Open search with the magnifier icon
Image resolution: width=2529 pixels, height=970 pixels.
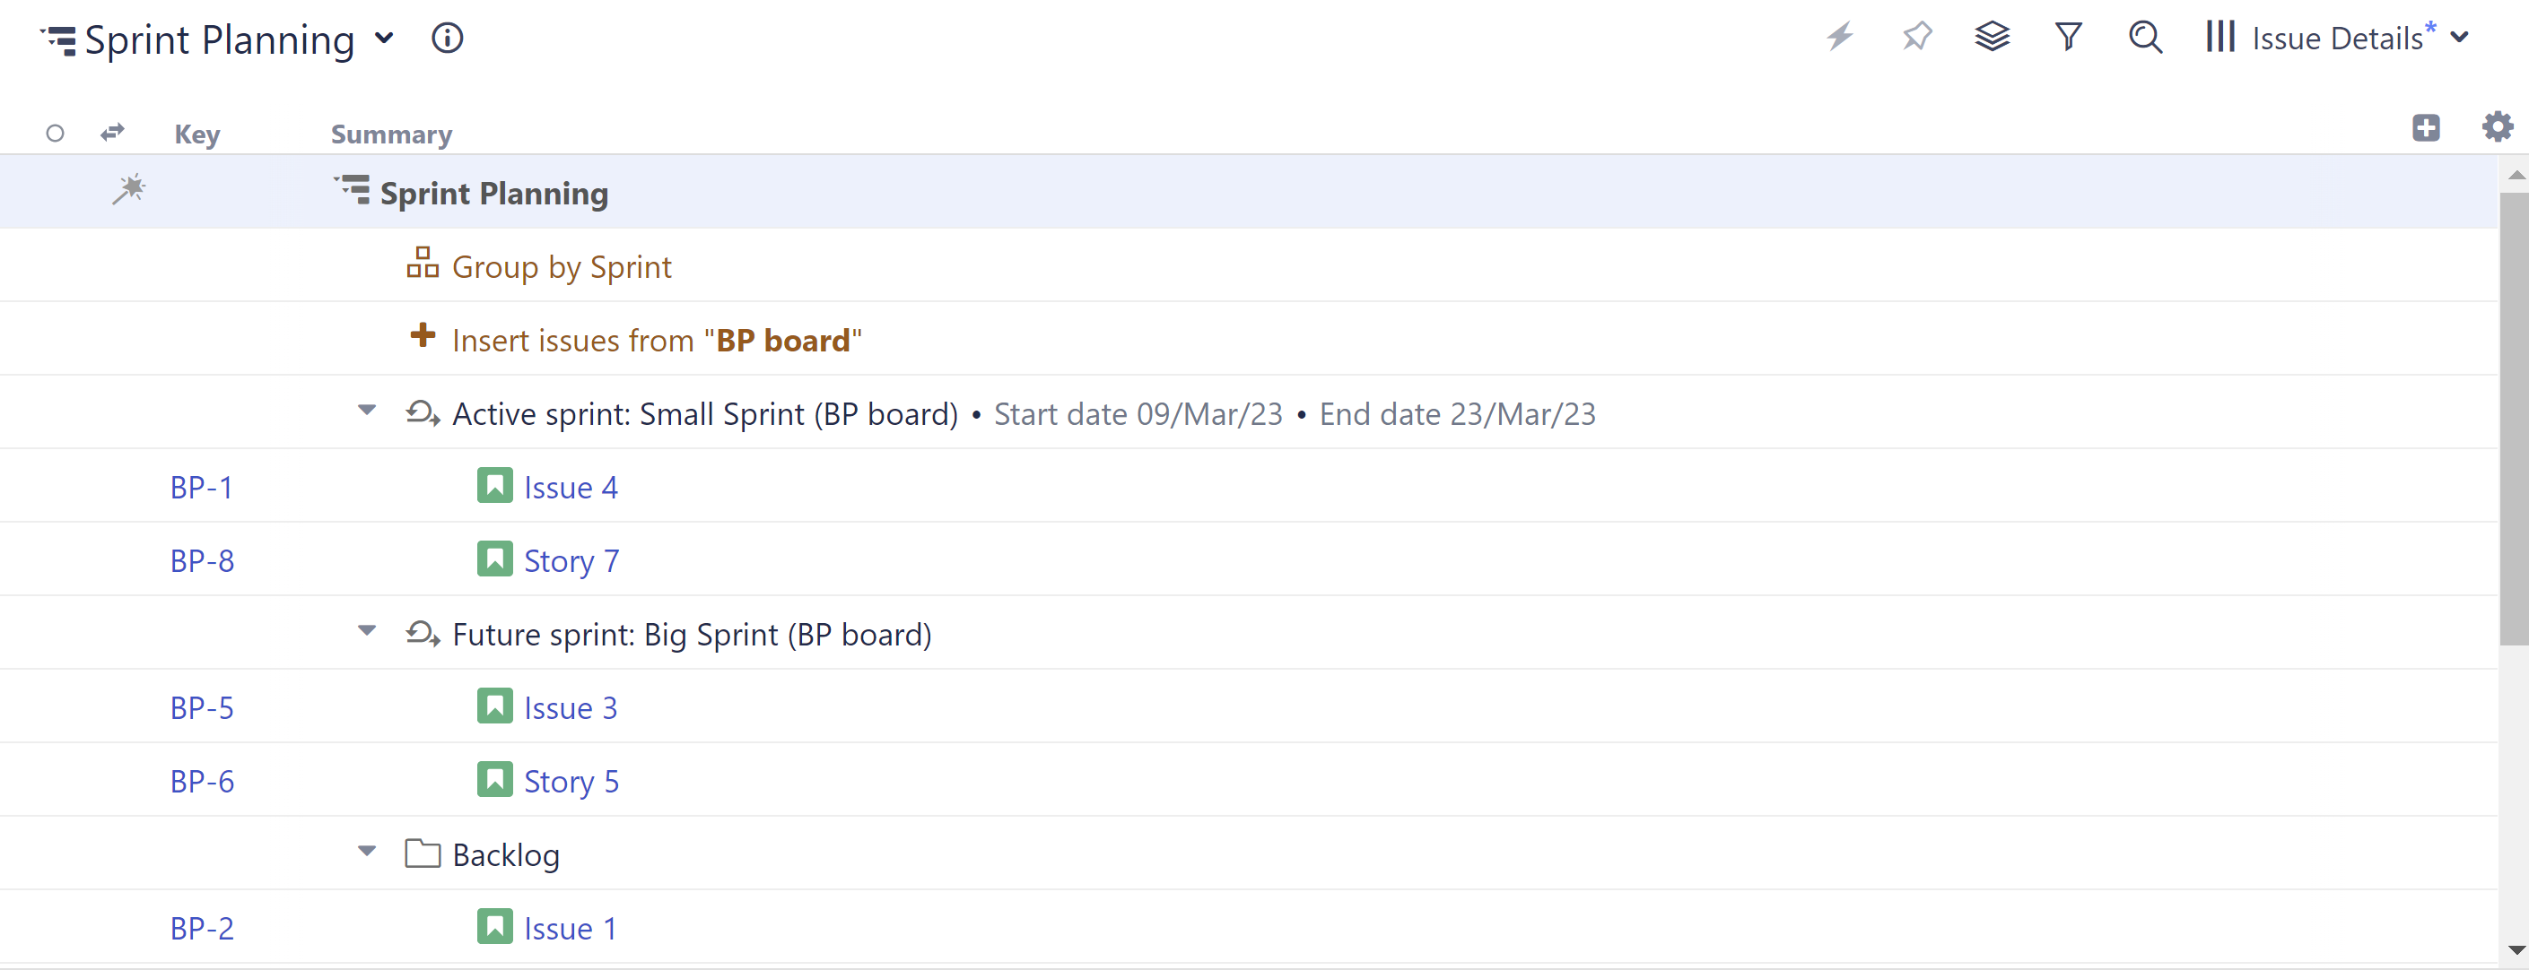[x=2144, y=38]
